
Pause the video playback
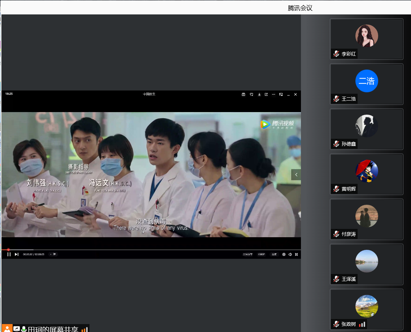pos(9,254)
